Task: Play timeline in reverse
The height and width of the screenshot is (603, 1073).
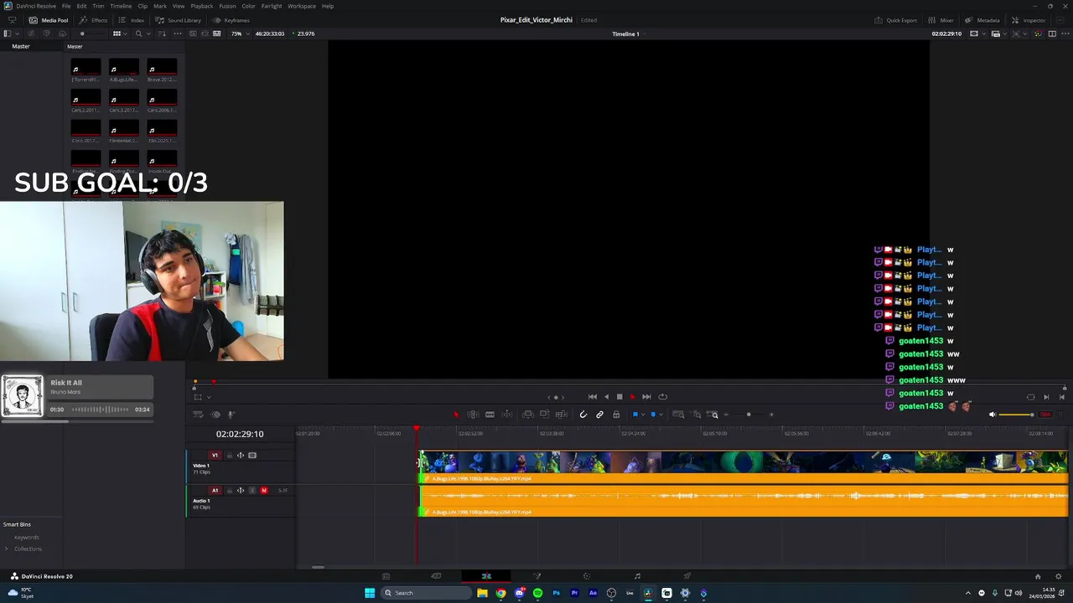Action: point(606,397)
